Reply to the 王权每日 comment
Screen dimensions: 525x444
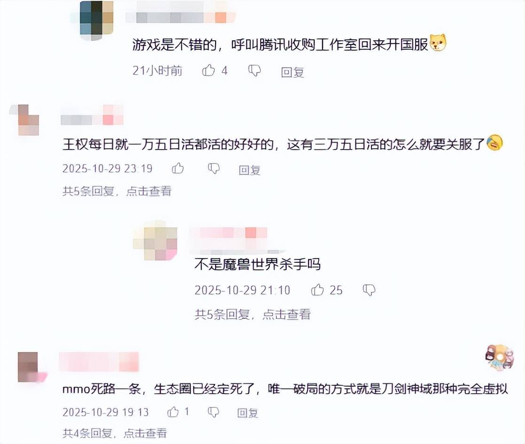(249, 170)
